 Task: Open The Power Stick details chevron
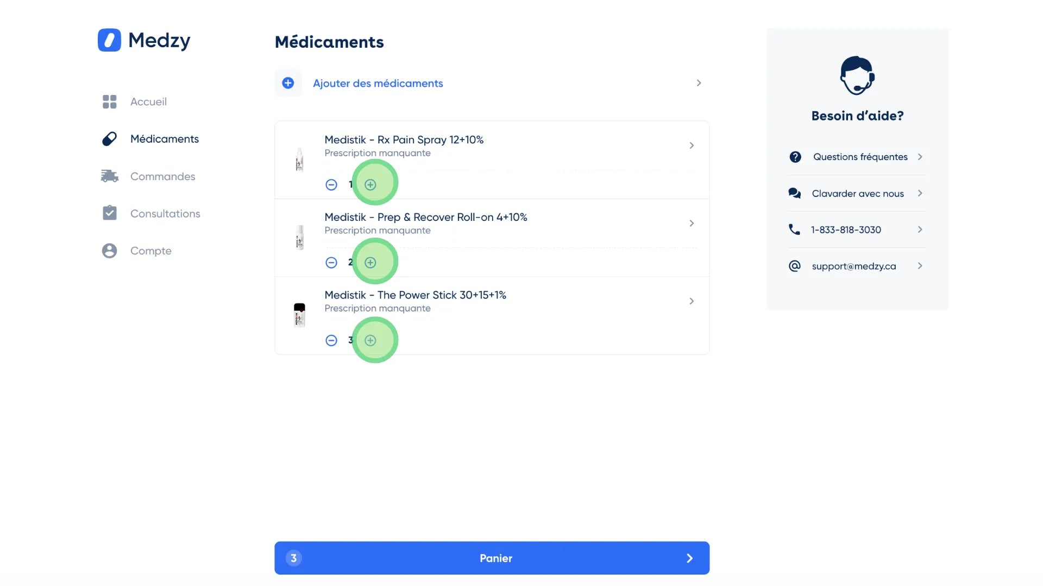692,301
